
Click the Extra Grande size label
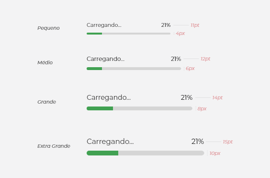(x=54, y=146)
